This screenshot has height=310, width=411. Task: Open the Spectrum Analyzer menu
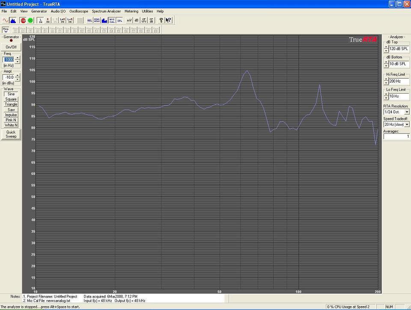pos(106,11)
